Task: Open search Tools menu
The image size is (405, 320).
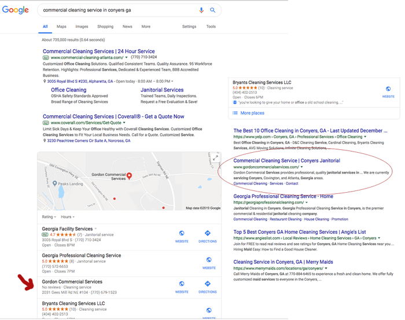Action: coord(211,27)
